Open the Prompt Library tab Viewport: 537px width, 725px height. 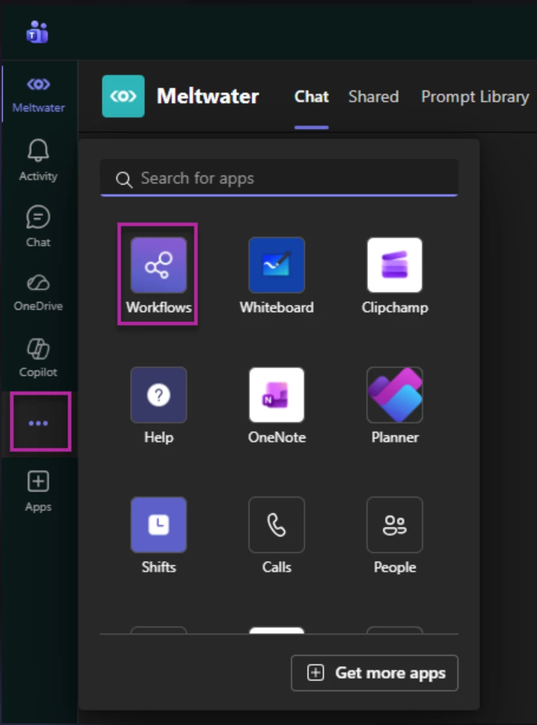474,97
